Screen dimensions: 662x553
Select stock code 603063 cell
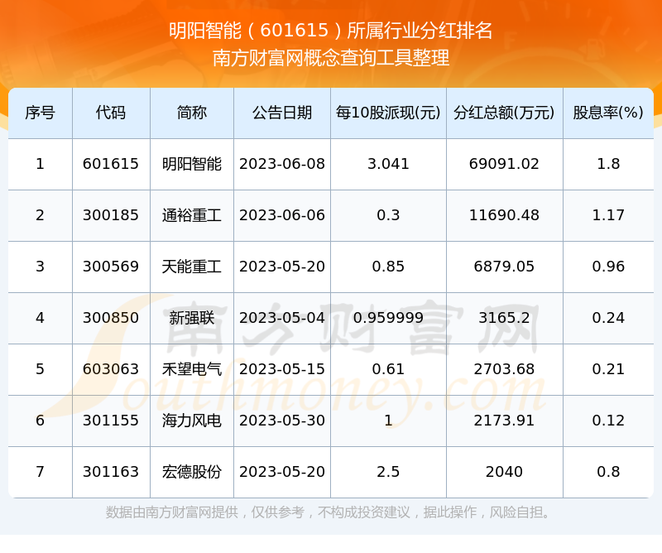[x=111, y=369]
